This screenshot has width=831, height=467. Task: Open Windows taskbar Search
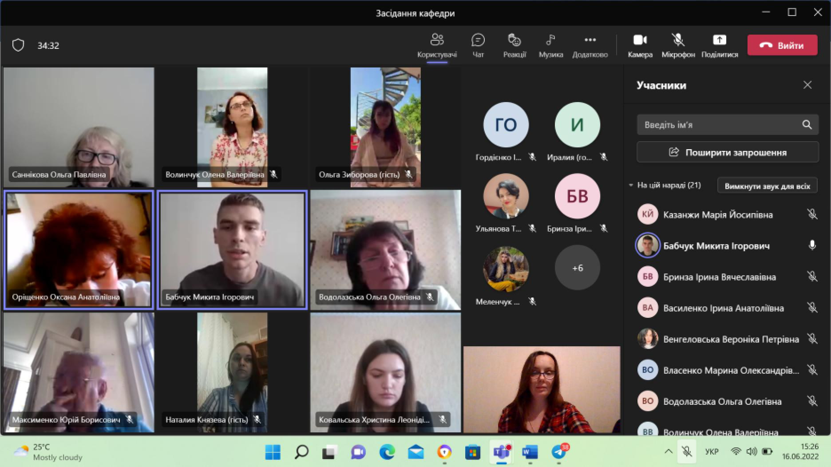tap(301, 452)
